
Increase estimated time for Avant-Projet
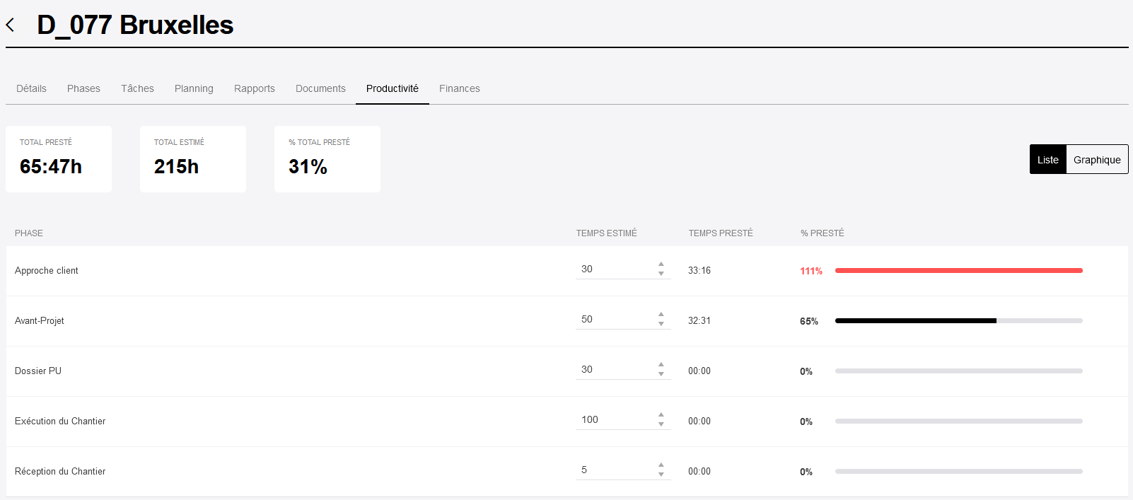[x=661, y=315]
